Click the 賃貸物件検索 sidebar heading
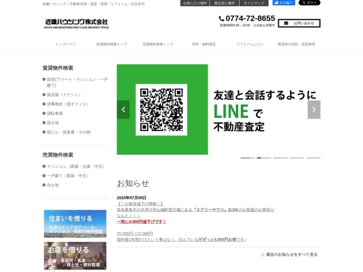Viewport: 363px width, 272px height. pyautogui.click(x=58, y=68)
